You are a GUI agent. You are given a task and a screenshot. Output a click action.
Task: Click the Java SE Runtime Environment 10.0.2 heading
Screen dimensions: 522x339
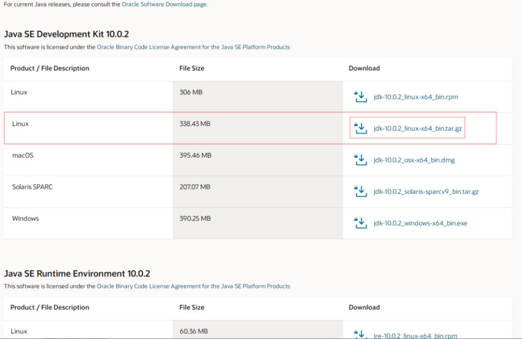[77, 274]
